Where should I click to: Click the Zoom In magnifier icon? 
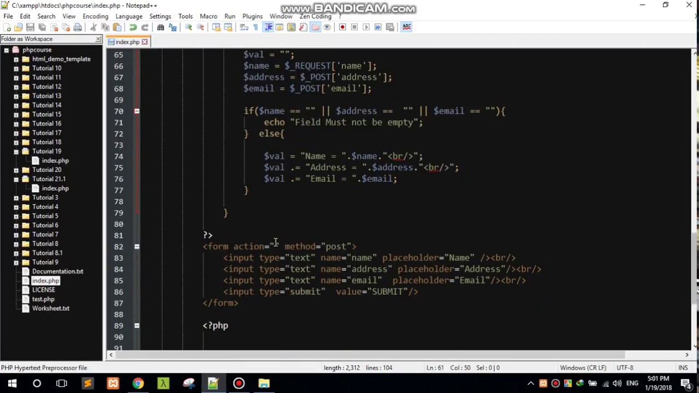tap(188, 27)
